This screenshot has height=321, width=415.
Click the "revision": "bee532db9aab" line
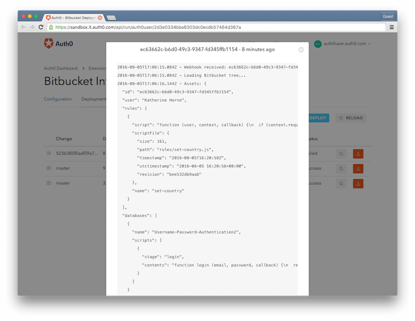click(x=169, y=174)
